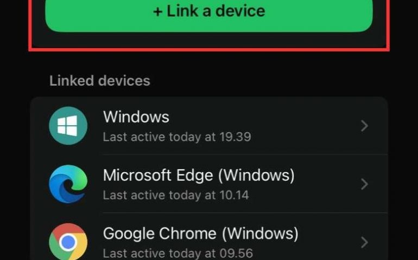Screen dimensions: 418x260
Task: Click the Google Chrome browser icon
Action: click(x=68, y=242)
